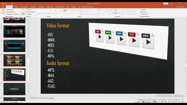
Task: Toggle bulleted list button
Action: [65, 10]
